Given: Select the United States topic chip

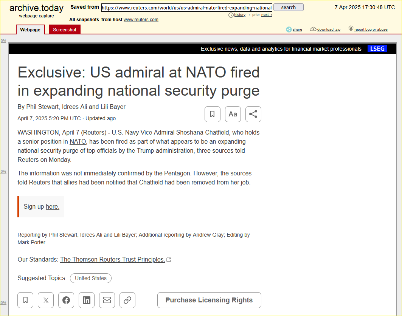Looking at the screenshot, I should coord(91,278).
